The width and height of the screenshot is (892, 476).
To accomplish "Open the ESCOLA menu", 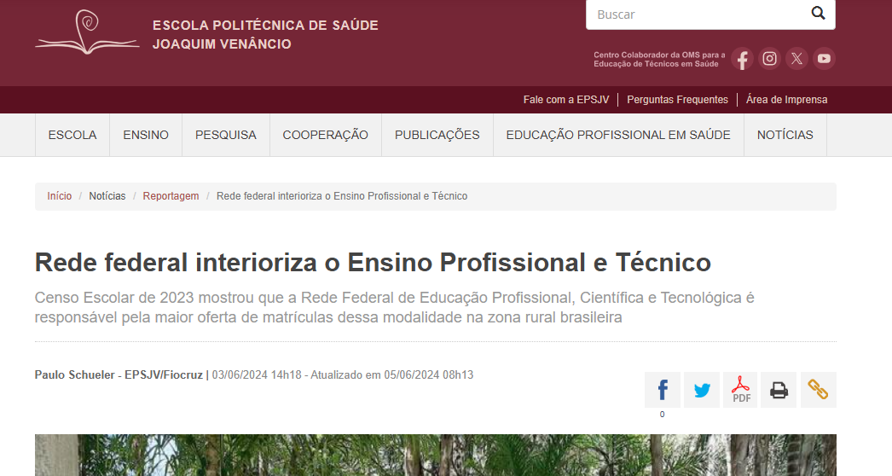I will pos(72,135).
